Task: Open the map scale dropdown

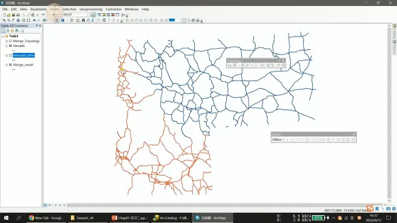Action: [88, 15]
